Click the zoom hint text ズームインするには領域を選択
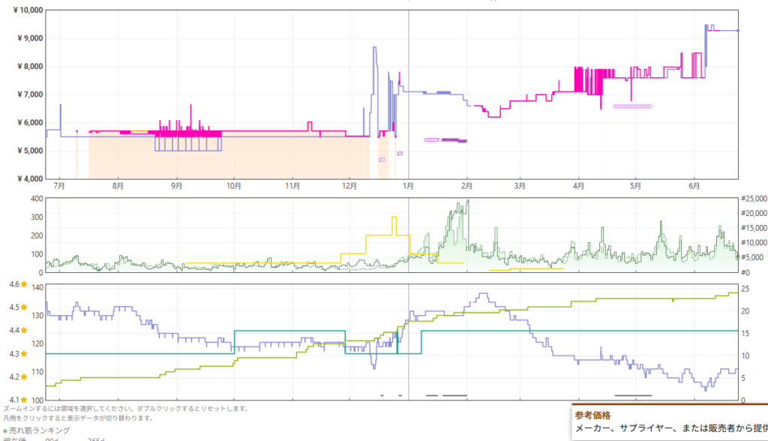This screenshot has width=768, height=441. [126, 409]
